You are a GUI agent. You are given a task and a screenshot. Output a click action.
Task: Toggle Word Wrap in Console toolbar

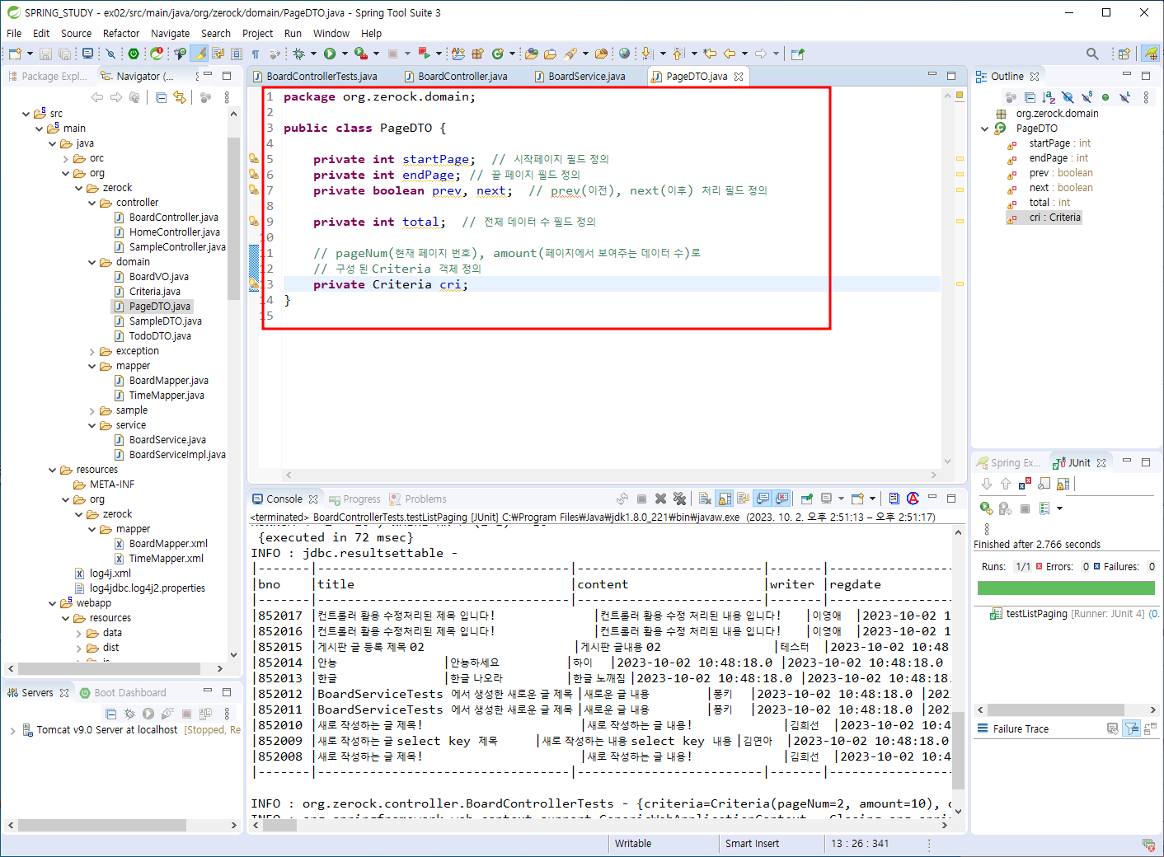[744, 499]
